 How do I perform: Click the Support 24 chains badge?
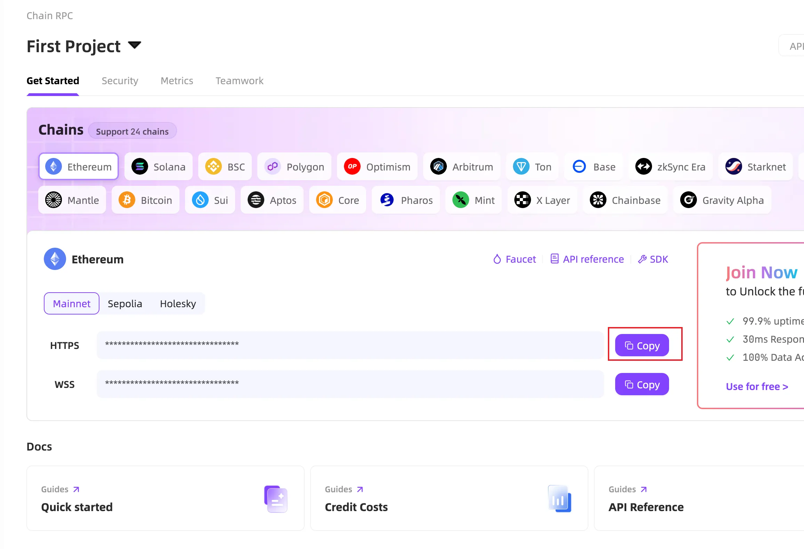click(x=132, y=131)
